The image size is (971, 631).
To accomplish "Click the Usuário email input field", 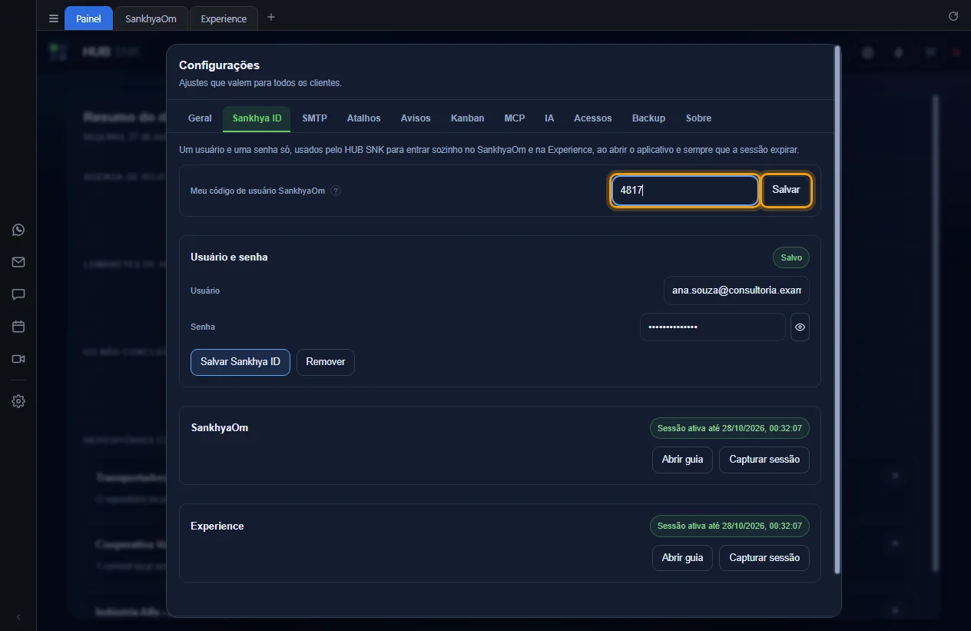I will pos(736,291).
